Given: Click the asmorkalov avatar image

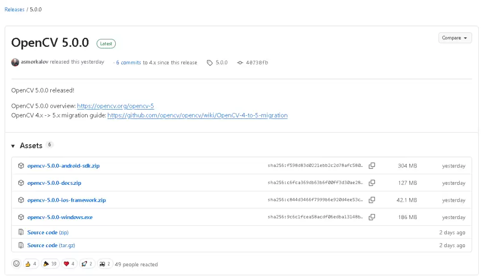Looking at the screenshot, I should [15, 62].
